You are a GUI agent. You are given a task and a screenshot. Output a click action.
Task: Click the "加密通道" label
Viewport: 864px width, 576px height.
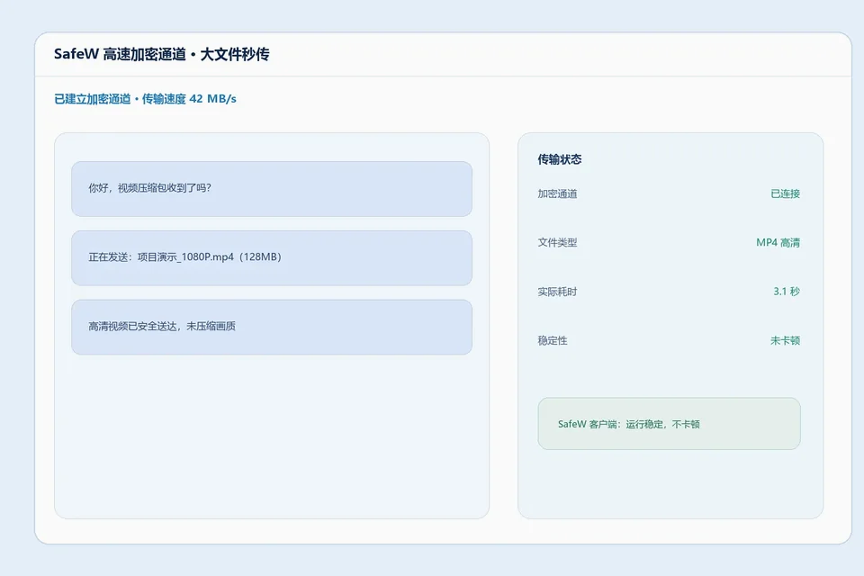point(557,193)
